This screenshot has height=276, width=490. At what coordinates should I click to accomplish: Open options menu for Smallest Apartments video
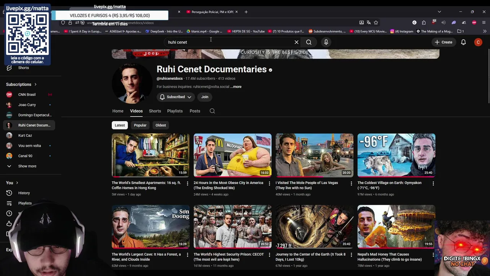pyautogui.click(x=188, y=184)
